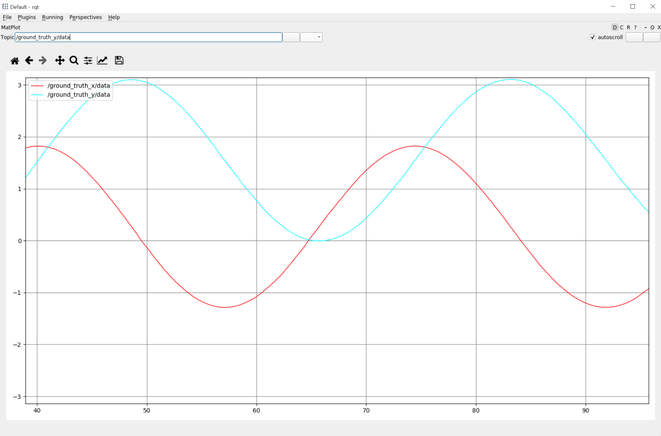Open the Edit axis and curve parameters icon
The width and height of the screenshot is (661, 436).
coord(102,60)
